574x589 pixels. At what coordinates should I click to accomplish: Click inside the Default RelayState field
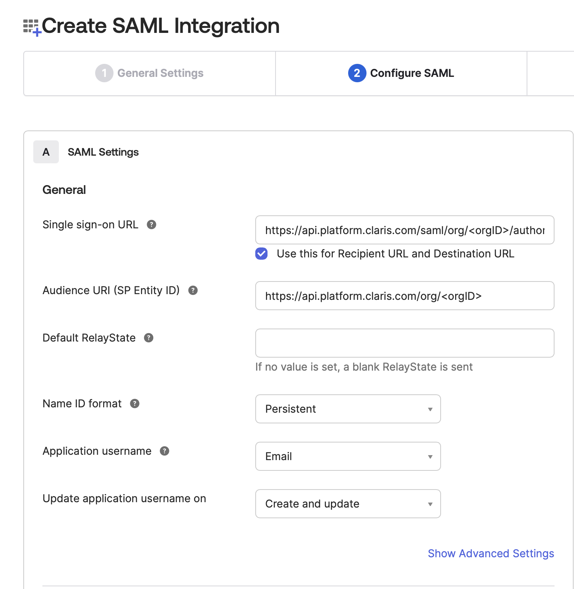[x=404, y=343]
